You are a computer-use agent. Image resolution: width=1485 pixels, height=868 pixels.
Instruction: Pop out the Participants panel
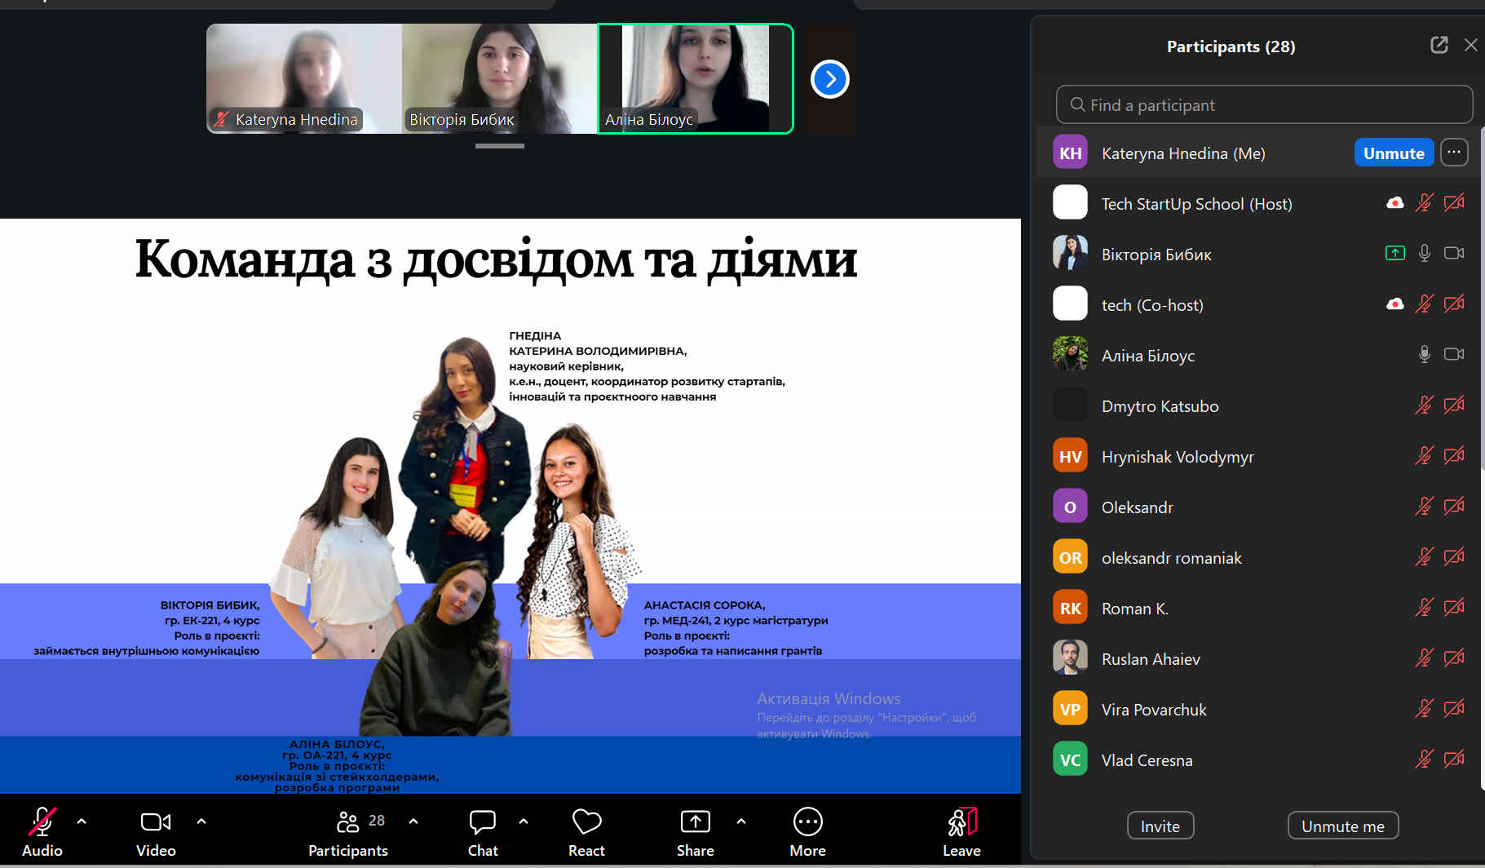pyautogui.click(x=1439, y=46)
